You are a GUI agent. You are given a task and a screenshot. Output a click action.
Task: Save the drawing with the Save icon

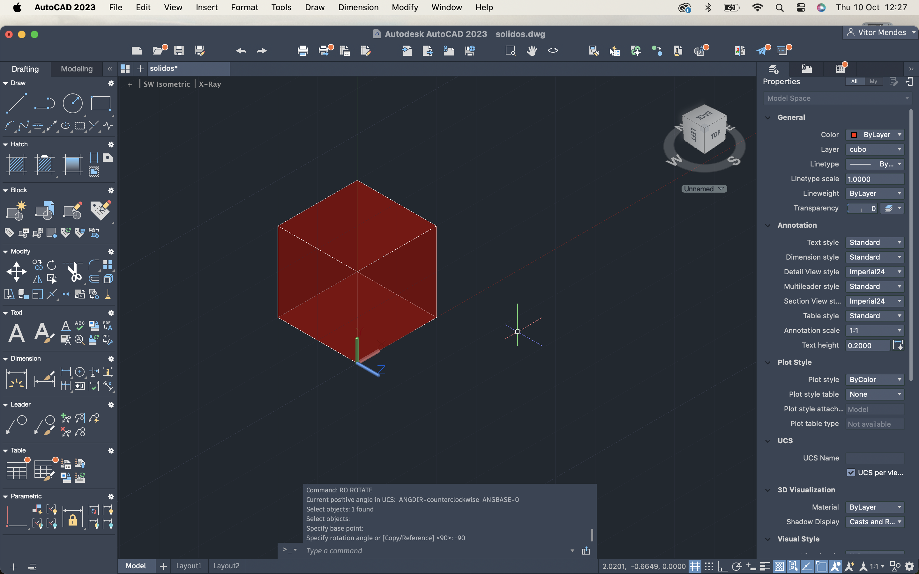coord(179,50)
